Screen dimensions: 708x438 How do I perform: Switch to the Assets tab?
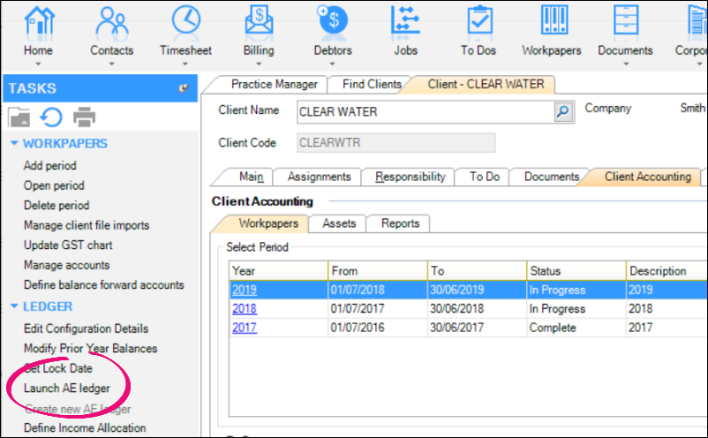point(338,223)
